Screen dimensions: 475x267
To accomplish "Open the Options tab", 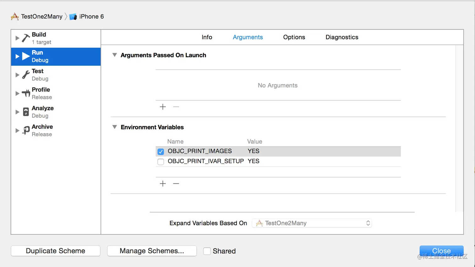I will coord(294,37).
